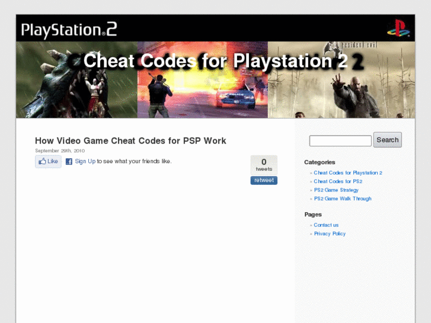
Task: Click the Resident Evil banner image
Action: click(341, 80)
